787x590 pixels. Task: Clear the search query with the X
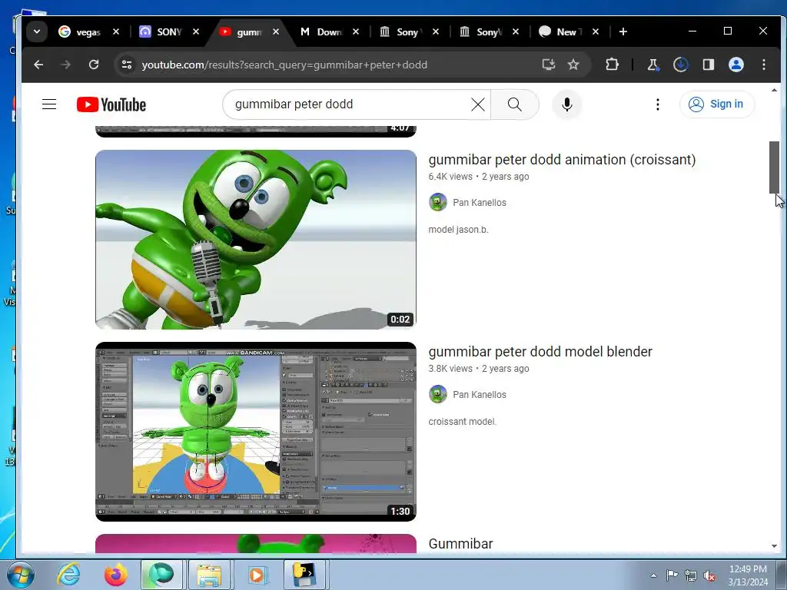click(x=478, y=104)
